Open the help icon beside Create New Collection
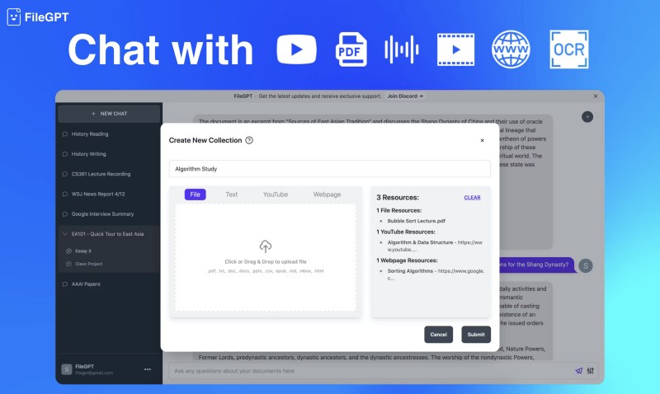This screenshot has height=394, width=660. [249, 140]
